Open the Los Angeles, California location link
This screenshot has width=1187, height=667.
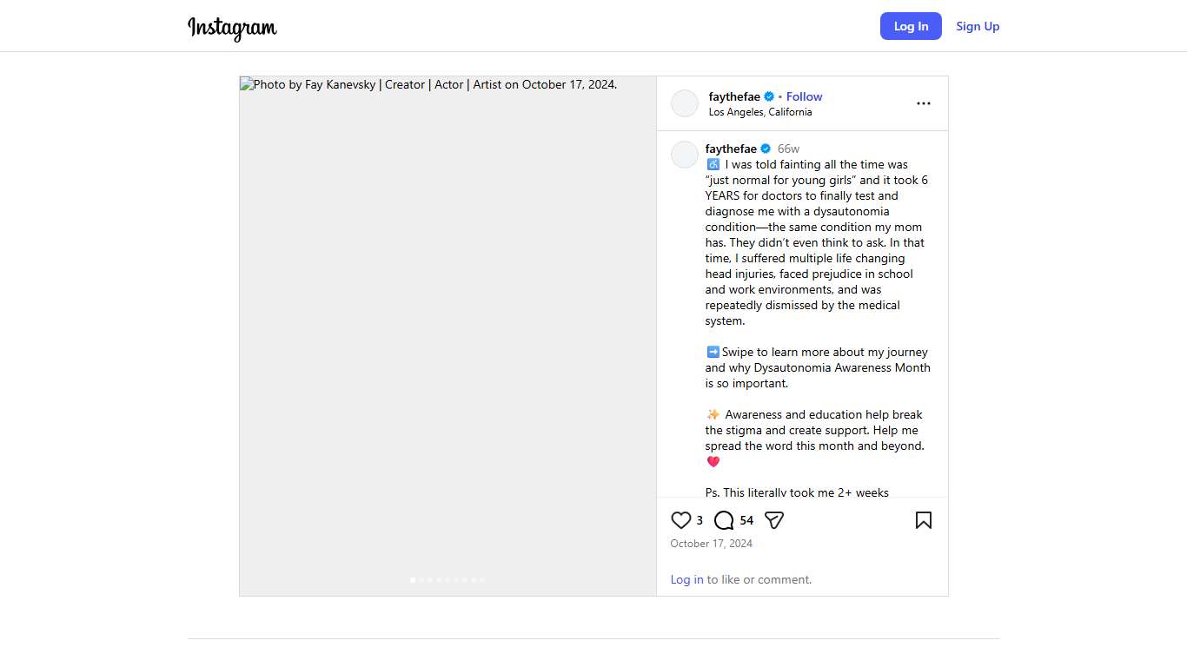pos(760,112)
